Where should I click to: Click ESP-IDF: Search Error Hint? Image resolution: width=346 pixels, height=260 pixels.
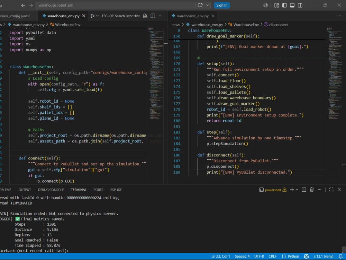click(121, 16)
